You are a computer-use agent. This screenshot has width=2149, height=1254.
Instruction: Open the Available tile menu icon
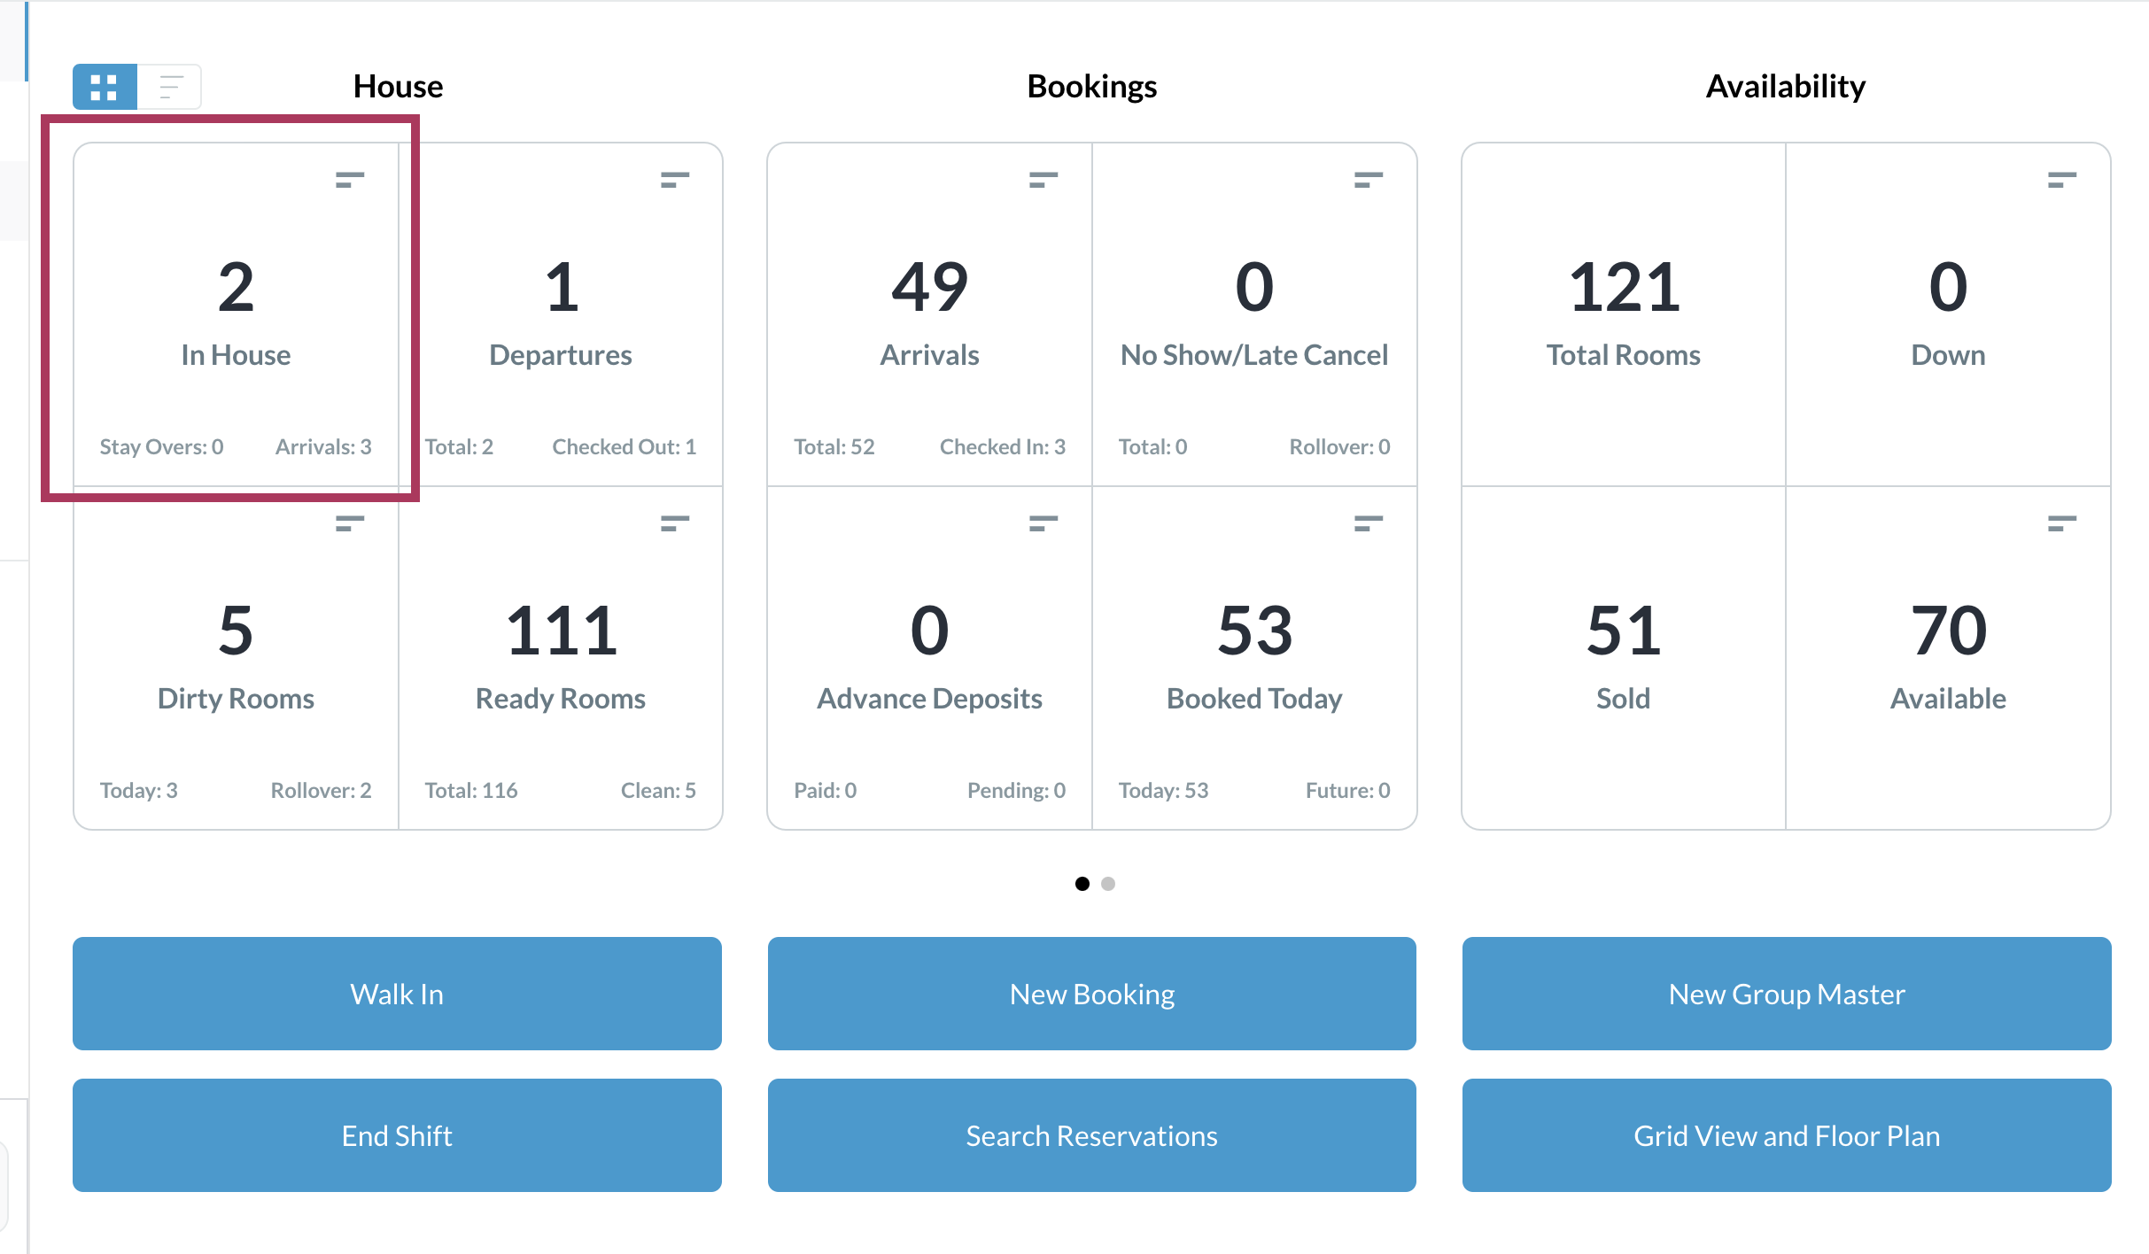[x=2061, y=523]
